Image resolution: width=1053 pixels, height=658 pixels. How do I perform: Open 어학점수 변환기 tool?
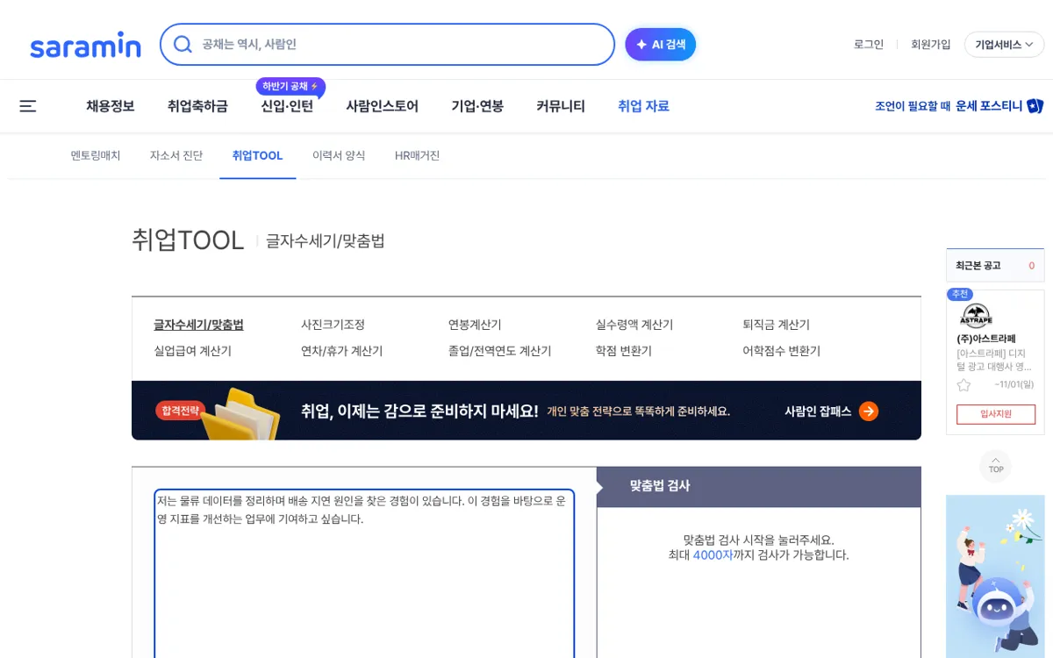(x=782, y=351)
